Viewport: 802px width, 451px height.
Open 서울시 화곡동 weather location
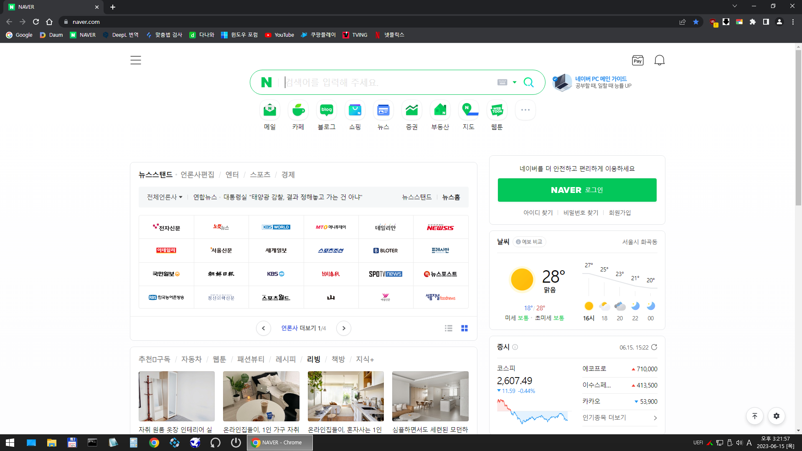click(640, 242)
